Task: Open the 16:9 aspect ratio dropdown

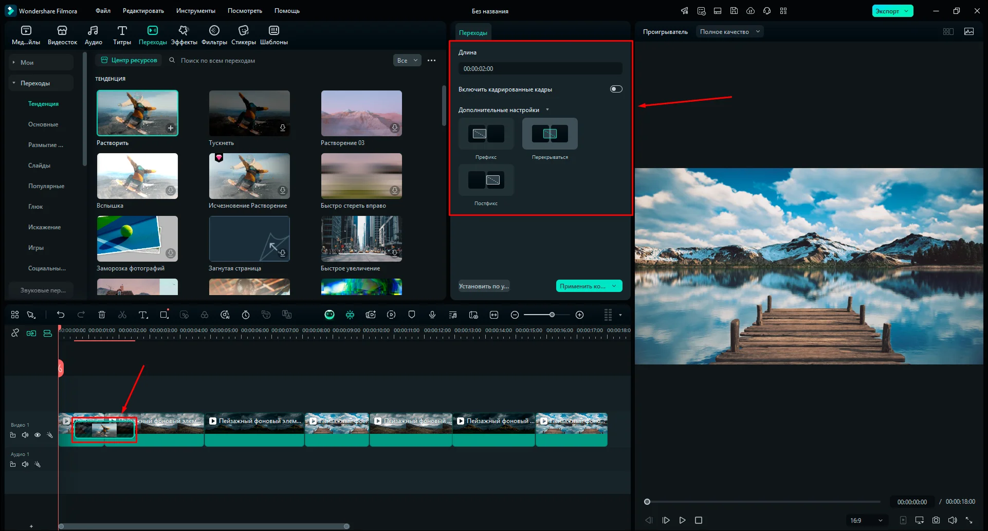Action: click(x=866, y=520)
